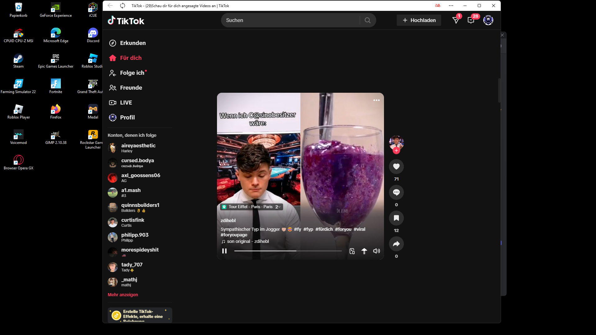Open the title bar three-dot menu

click(x=451, y=6)
